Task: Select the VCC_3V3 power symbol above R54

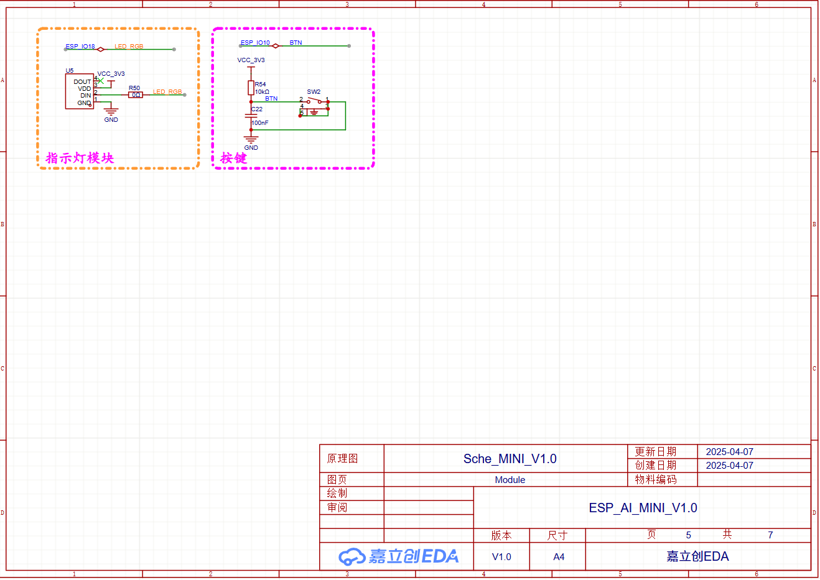Action: coord(251,63)
